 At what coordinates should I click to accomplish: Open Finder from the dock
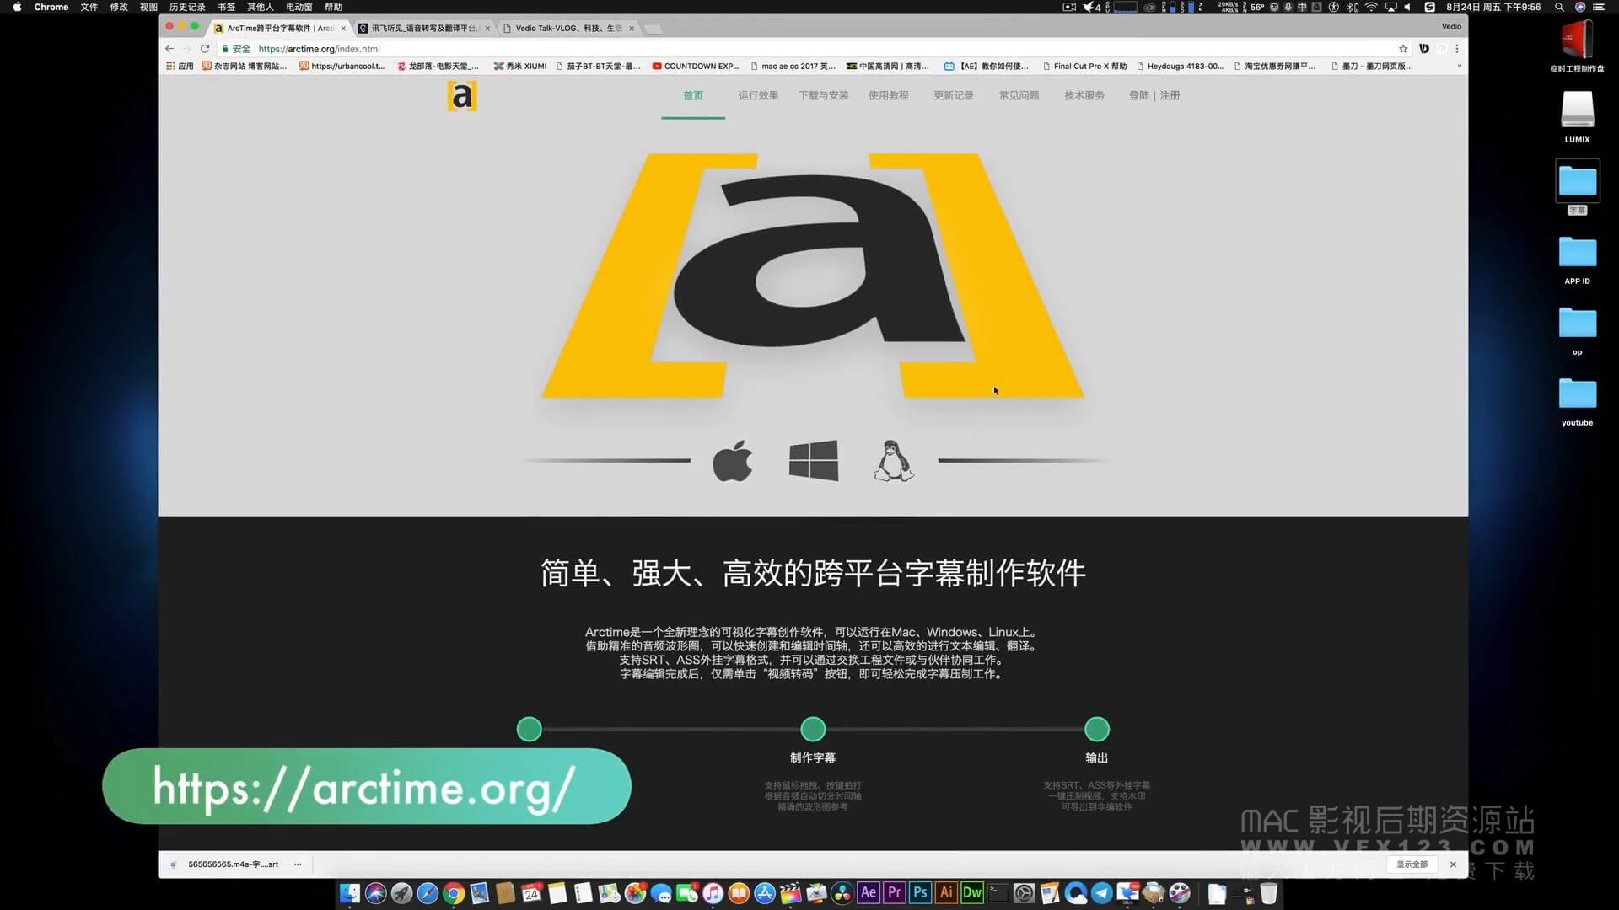pyautogui.click(x=350, y=893)
